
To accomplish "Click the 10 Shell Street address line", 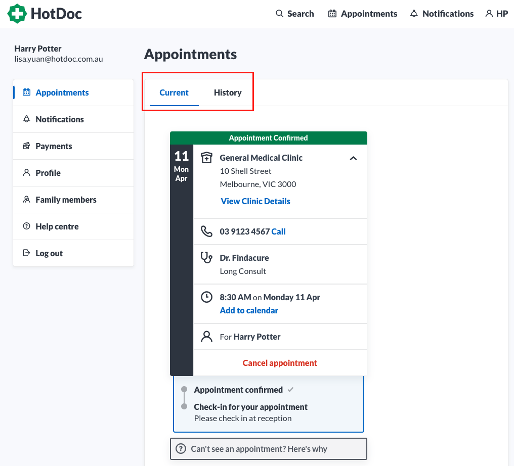I will (x=245, y=171).
